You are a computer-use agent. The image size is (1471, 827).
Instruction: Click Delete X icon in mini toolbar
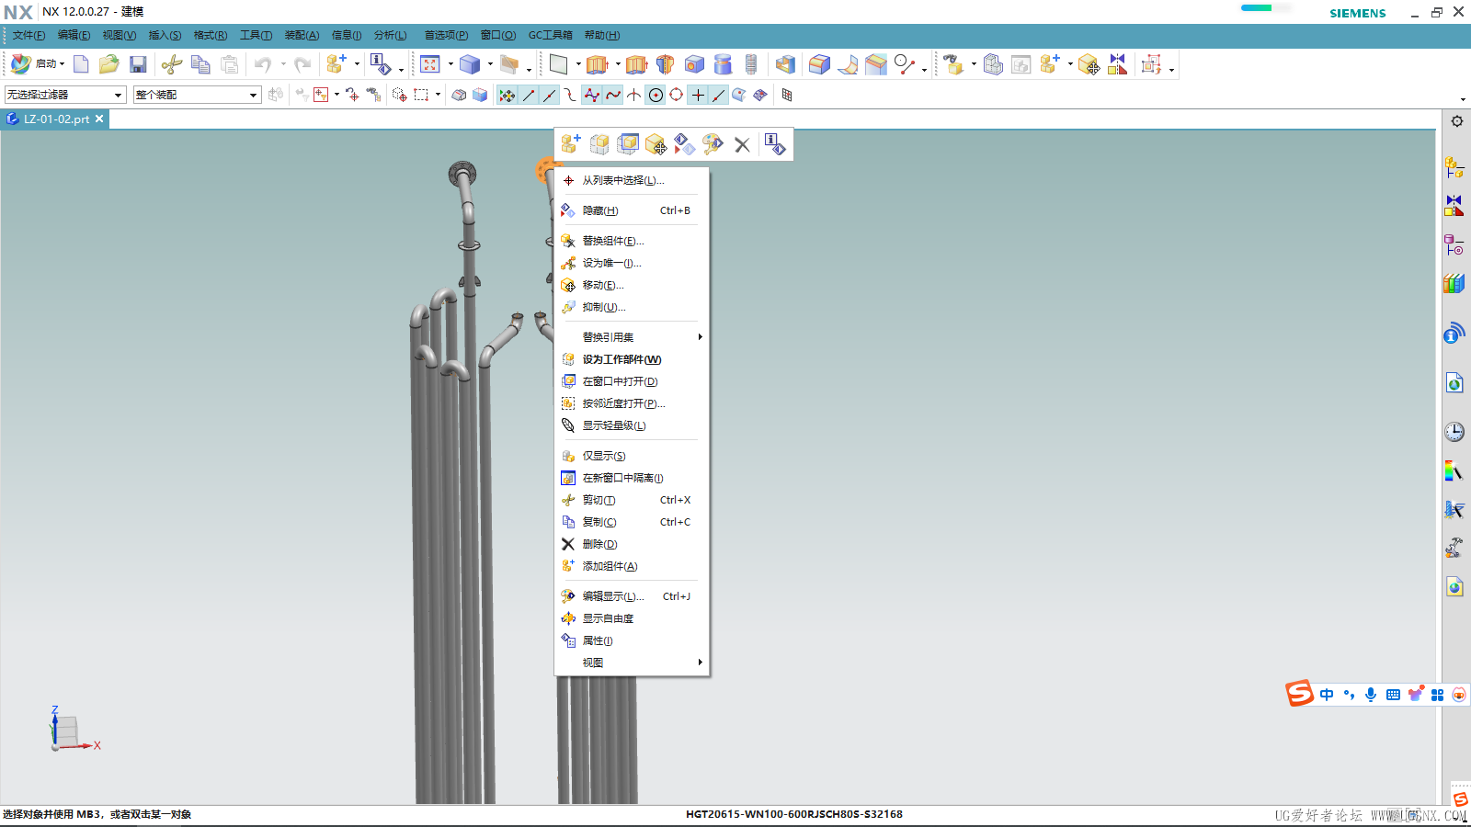tap(742, 144)
